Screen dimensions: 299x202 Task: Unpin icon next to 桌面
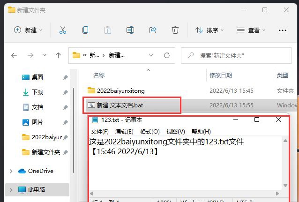pos(66,77)
